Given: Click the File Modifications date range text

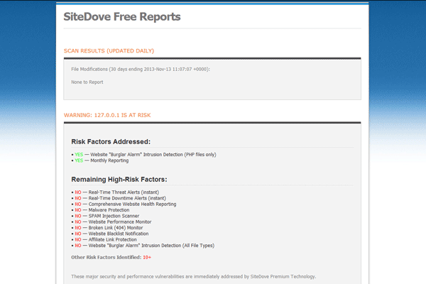Looking at the screenshot, I should click(x=141, y=70).
